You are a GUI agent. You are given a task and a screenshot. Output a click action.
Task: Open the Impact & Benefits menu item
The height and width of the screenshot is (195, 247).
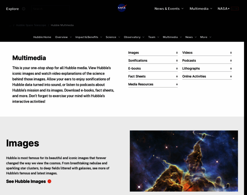click(87, 37)
